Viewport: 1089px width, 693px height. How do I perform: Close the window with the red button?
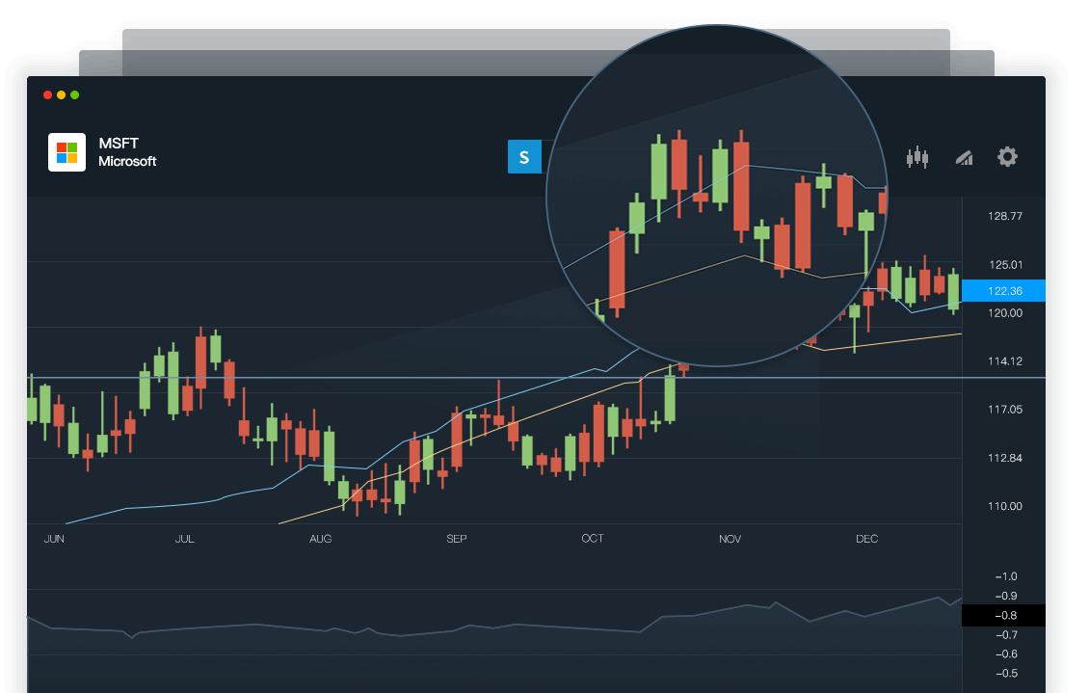click(48, 95)
